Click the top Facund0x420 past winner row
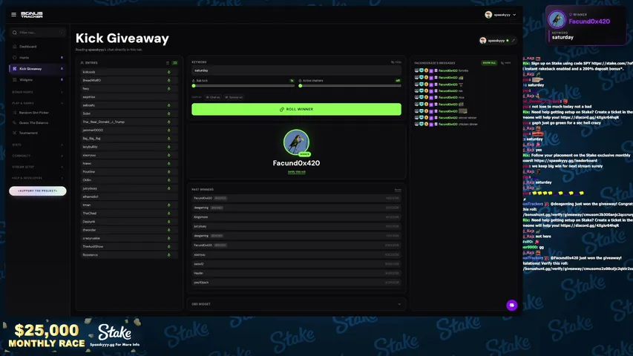Screen dimensions: 633x356 tap(296, 198)
